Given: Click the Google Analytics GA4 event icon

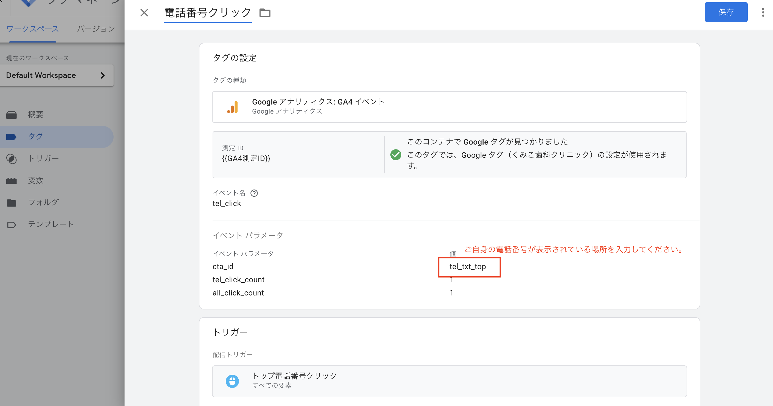Looking at the screenshot, I should click(233, 107).
